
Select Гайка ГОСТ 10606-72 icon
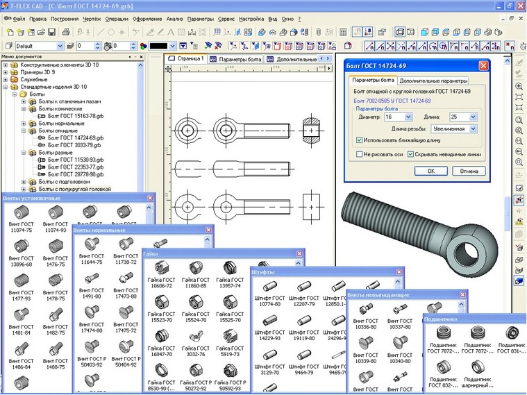pyautogui.click(x=161, y=268)
